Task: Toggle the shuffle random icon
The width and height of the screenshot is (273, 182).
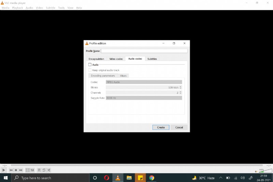Action: coord(49,170)
